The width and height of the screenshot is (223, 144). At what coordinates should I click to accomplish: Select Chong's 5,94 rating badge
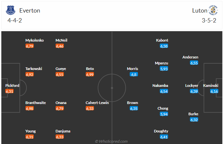tap(164, 114)
